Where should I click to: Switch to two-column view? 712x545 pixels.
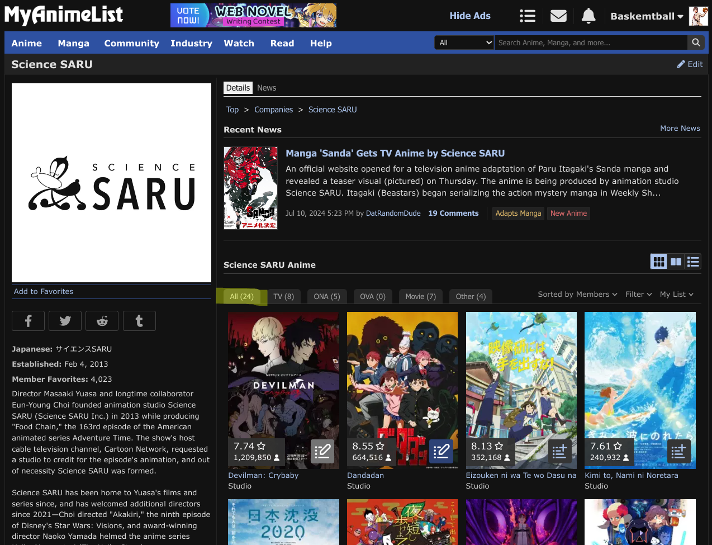click(x=676, y=261)
